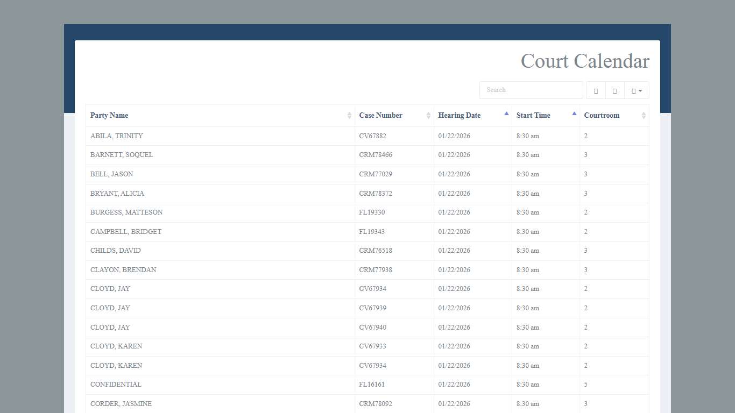Screen dimensions: 735x413
Task: Click the sort arrows icon in Case Number column
Action: [x=428, y=116]
